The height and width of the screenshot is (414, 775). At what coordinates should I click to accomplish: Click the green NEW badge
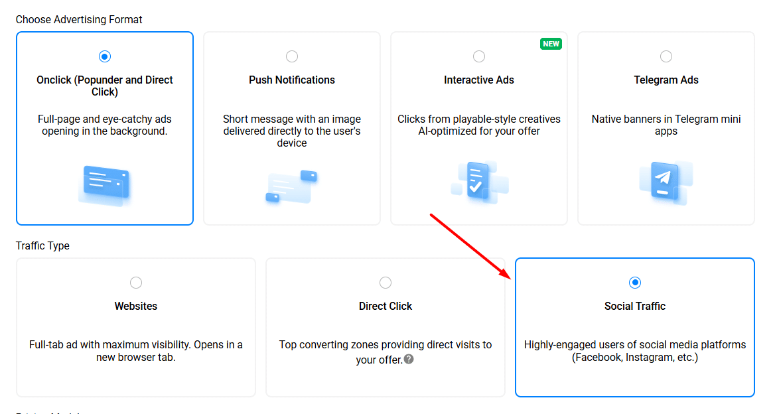[551, 44]
